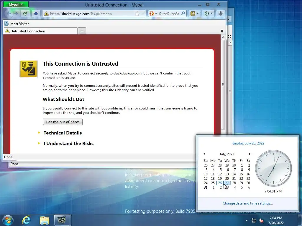Click the muted volume speaker icon

[261, 221]
